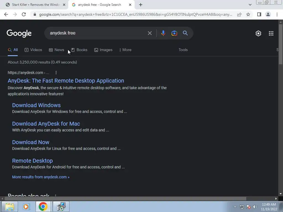Screen dimensions: 283x212
Task: Open network tray icon
Action: coord(242,207)
